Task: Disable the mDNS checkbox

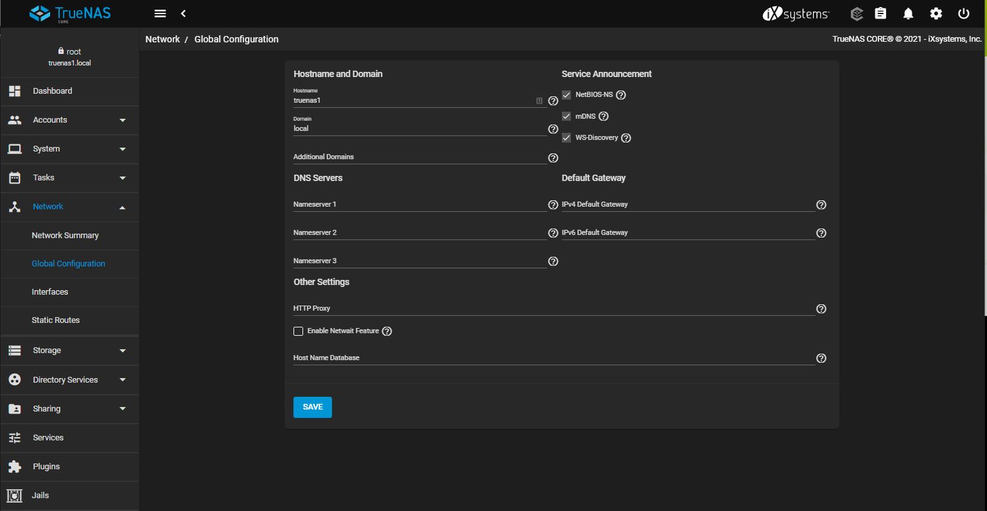Action: pos(566,116)
